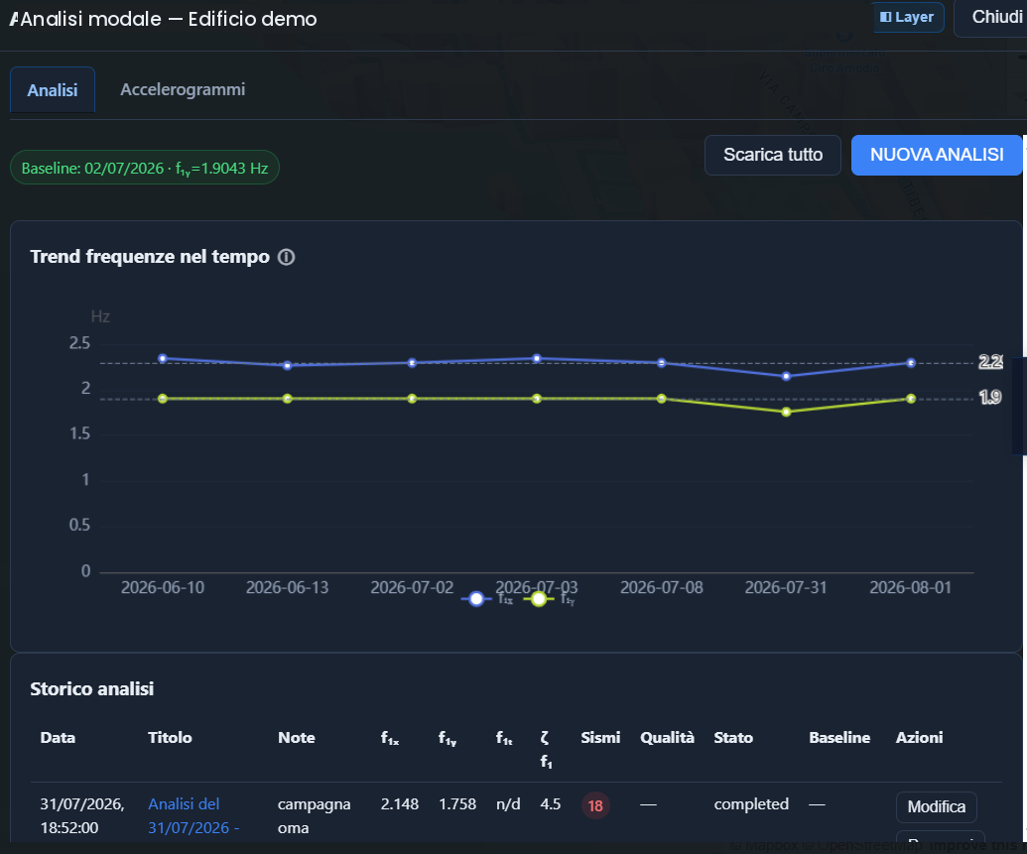Switch to the Analisi tab
This screenshot has height=854, width=1027.
click(x=53, y=89)
